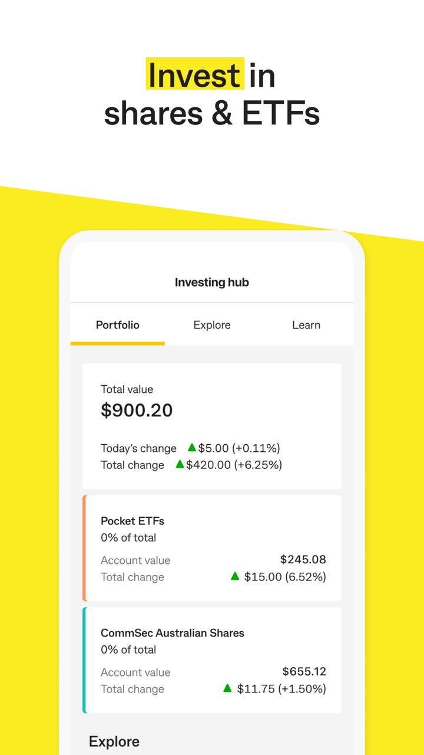Click the highlighted word Invest in headline
424x755 pixels.
tap(195, 75)
